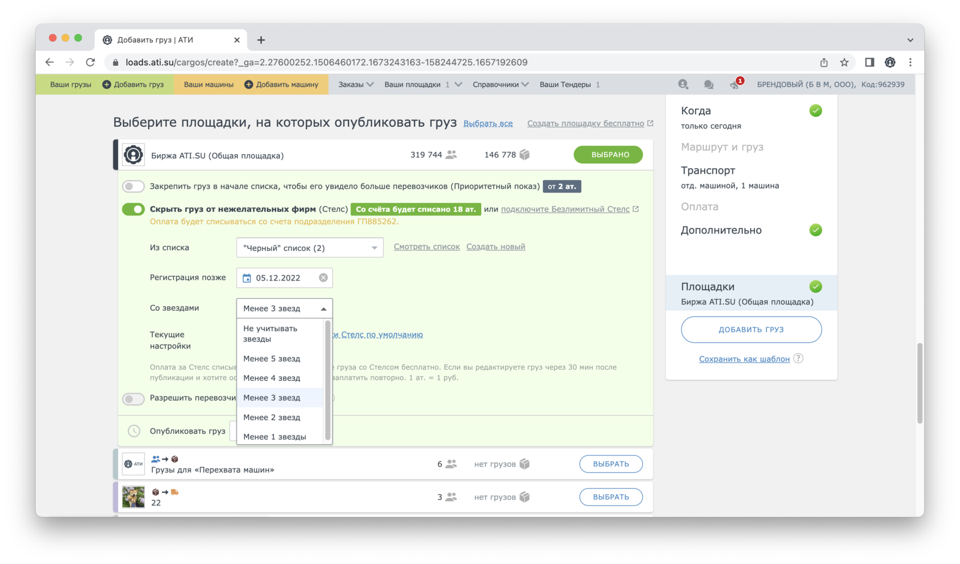
Task: Click Добавить груз in top navigation
Action: click(133, 85)
